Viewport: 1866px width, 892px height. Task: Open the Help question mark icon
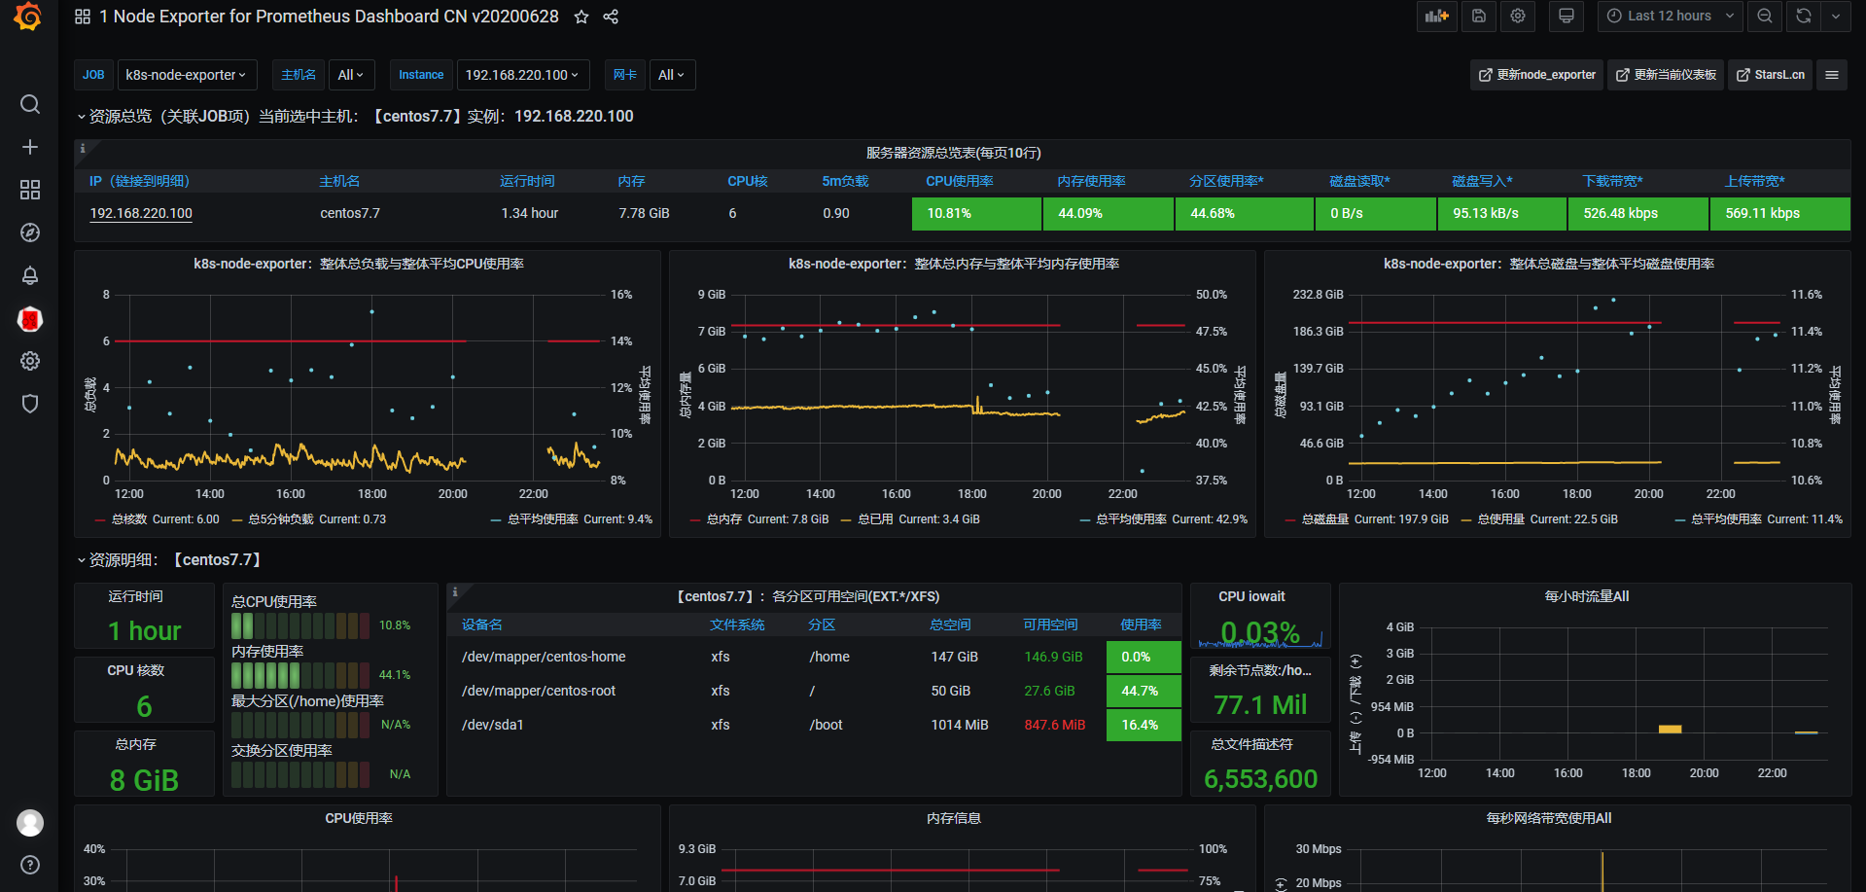pos(30,865)
